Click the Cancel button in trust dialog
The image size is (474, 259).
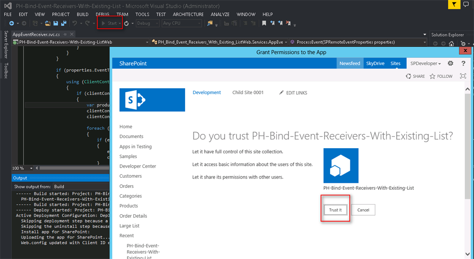click(x=363, y=210)
